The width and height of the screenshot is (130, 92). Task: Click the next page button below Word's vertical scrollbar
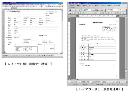(126, 78)
